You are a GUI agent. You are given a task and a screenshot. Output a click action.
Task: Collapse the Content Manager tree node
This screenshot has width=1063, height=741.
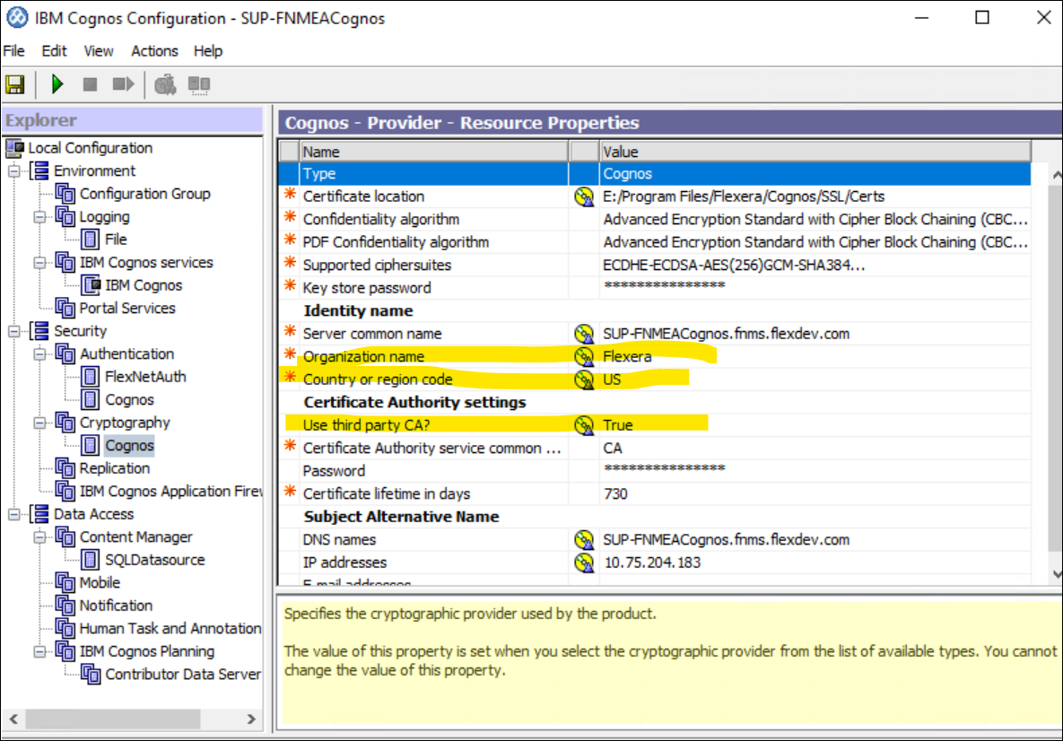[40, 537]
